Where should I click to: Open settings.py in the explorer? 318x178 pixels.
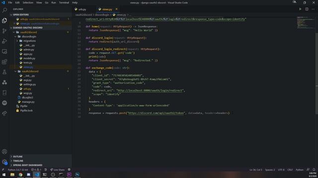(x=29, y=85)
